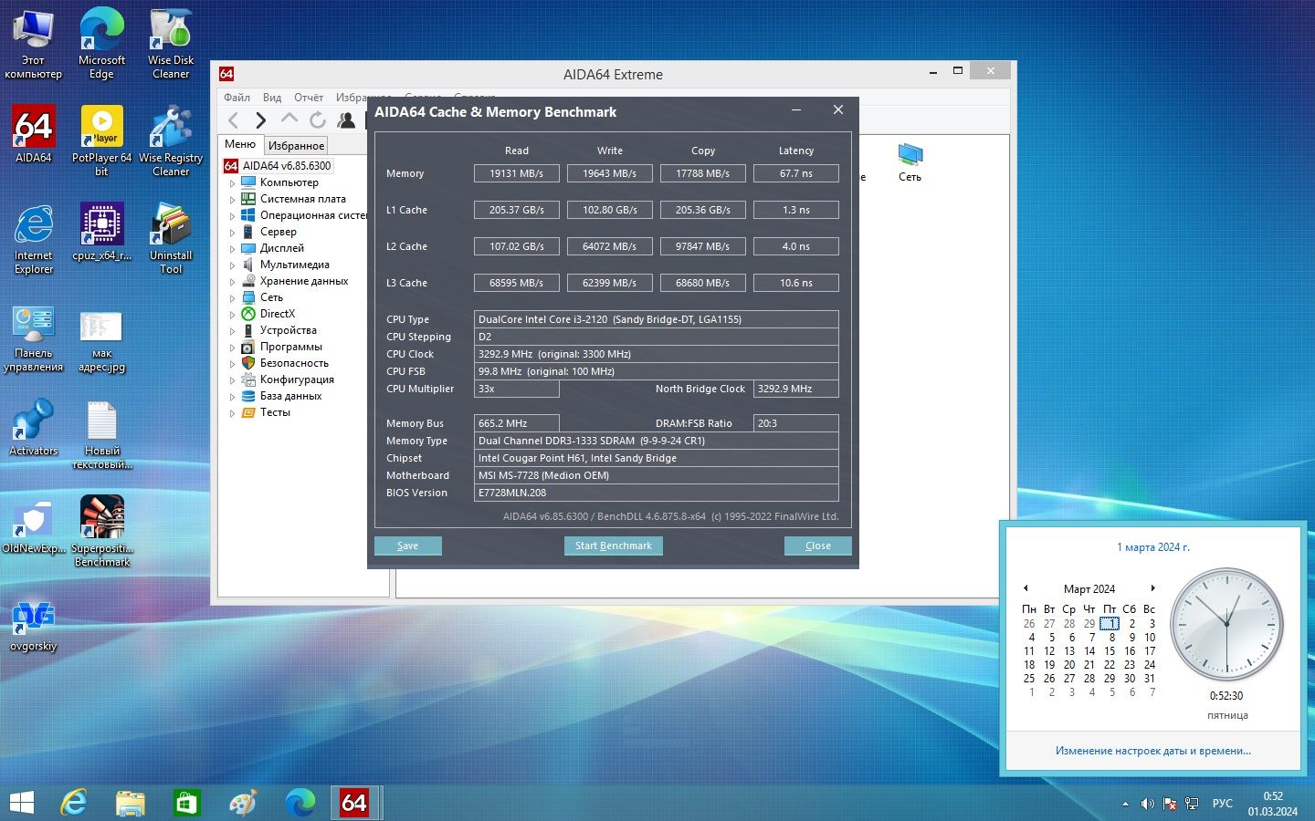Viewport: 1315px width, 821px height.
Task: Click the Forward arrow in AIDA64 toolbar
Action: 261,120
